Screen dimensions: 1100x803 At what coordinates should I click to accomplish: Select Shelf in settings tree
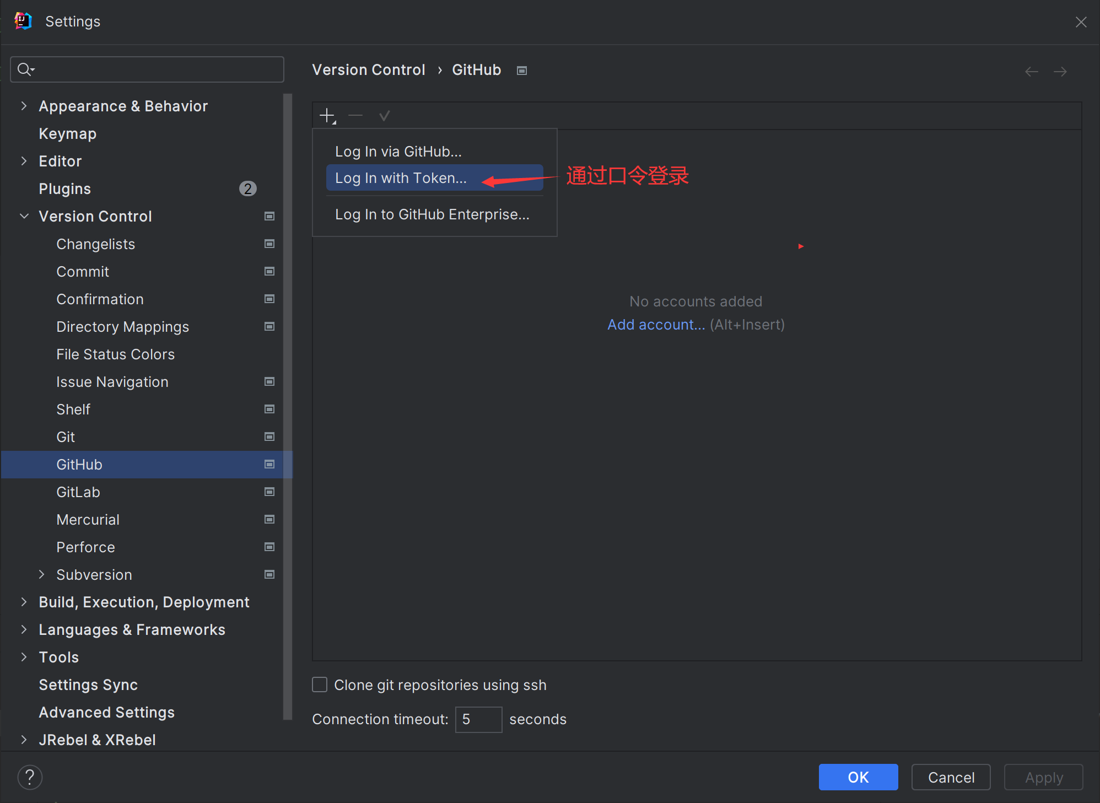[73, 409]
